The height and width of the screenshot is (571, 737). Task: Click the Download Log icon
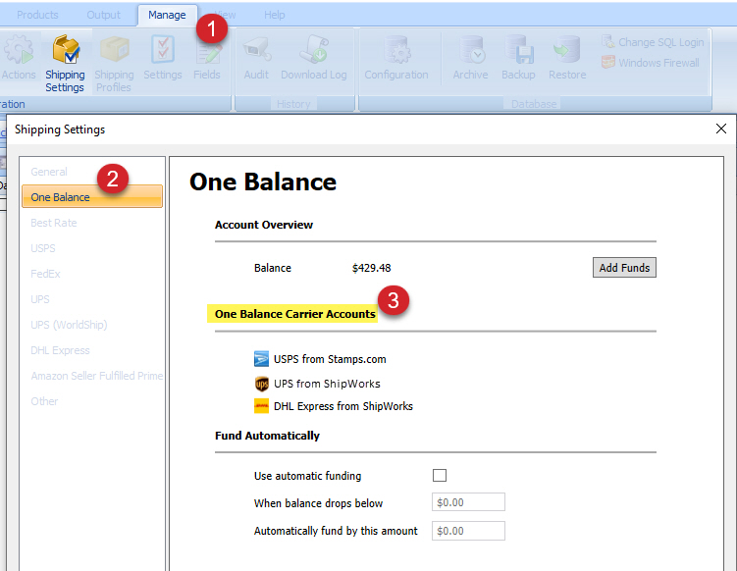pos(314,57)
